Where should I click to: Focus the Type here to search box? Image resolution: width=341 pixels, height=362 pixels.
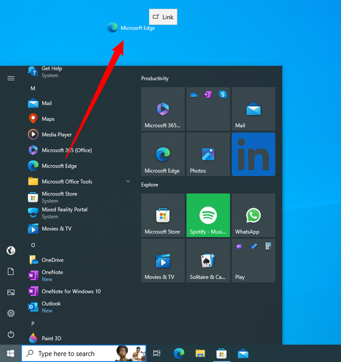pos(84,353)
